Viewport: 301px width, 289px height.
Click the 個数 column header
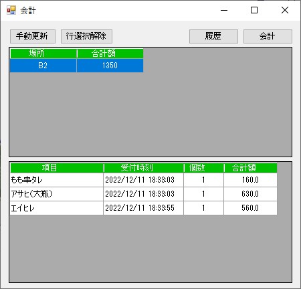204,168
